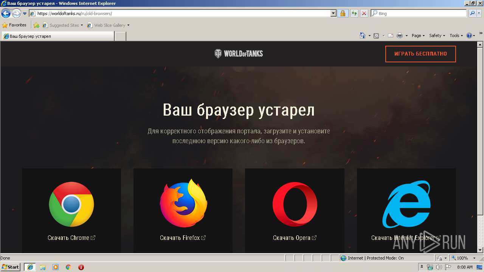
Task: Click the Internet Protected Mode status zone
Action: tap(386, 258)
